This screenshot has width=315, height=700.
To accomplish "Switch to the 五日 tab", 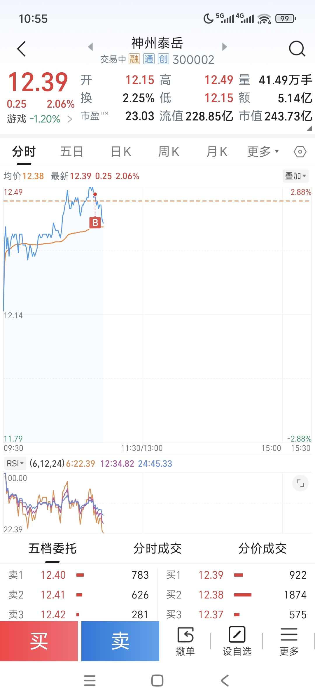I will (72, 152).
